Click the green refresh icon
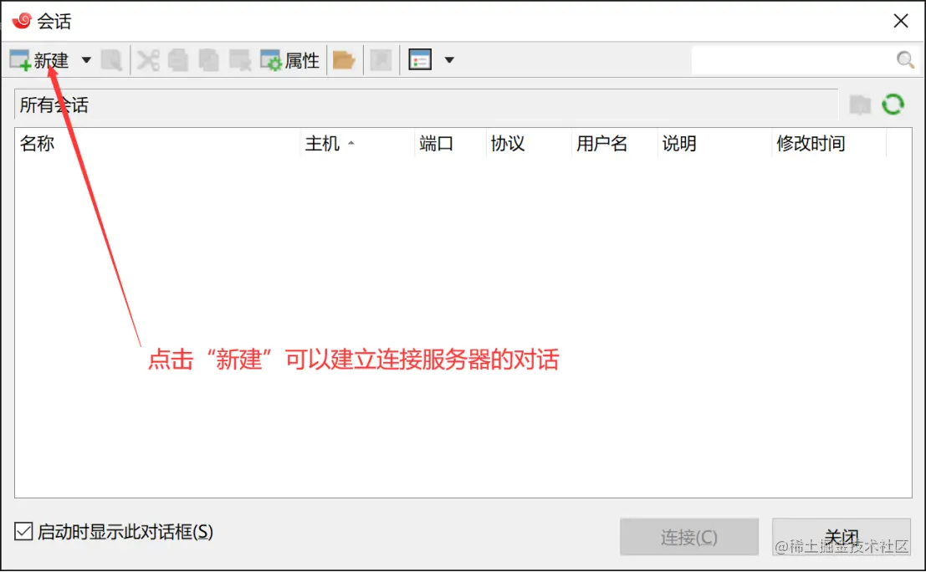Viewport: 926px width, 572px height. tap(893, 105)
